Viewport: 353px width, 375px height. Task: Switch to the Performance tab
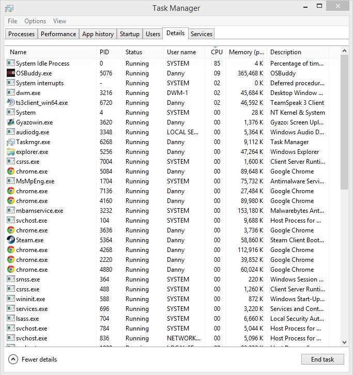click(x=58, y=34)
